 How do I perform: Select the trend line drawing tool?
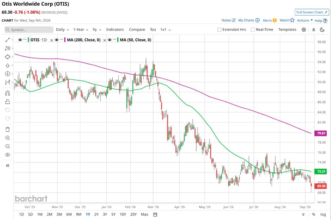[x=8, y=40]
